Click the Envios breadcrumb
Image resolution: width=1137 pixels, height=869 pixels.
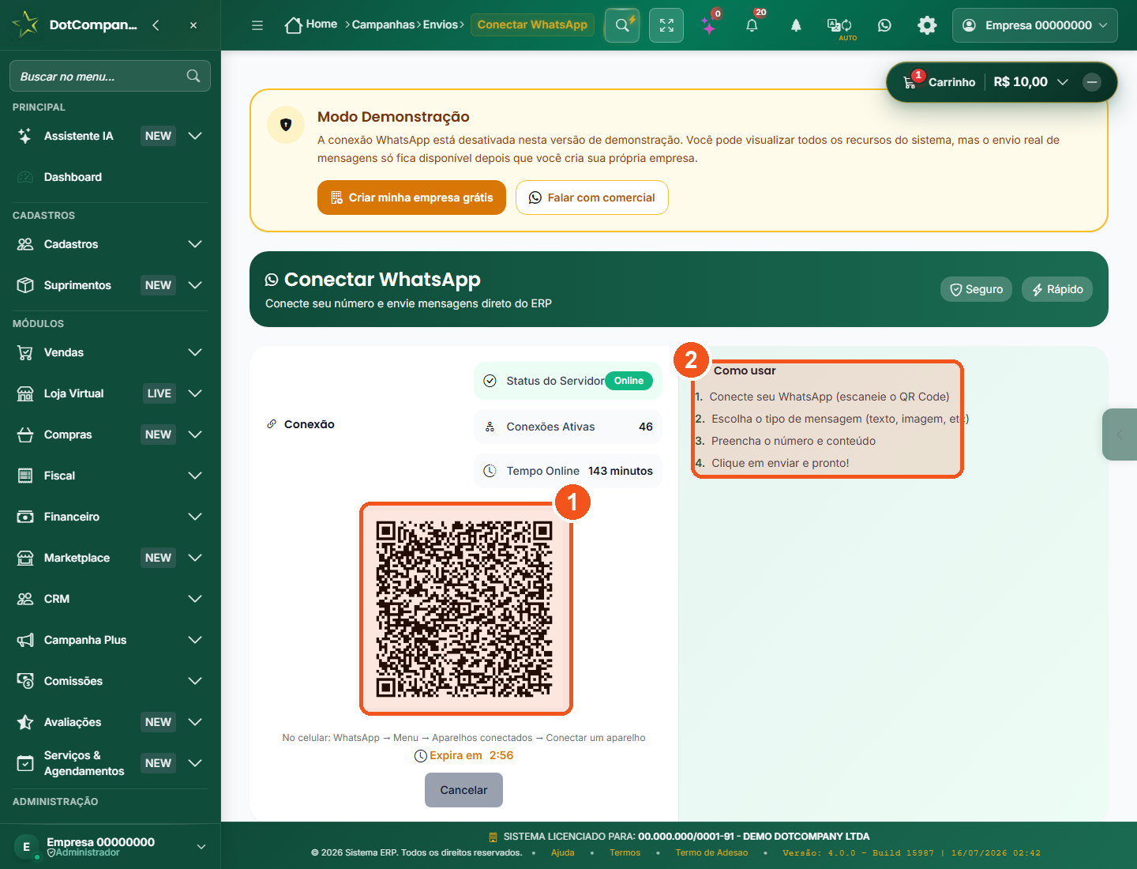point(441,24)
